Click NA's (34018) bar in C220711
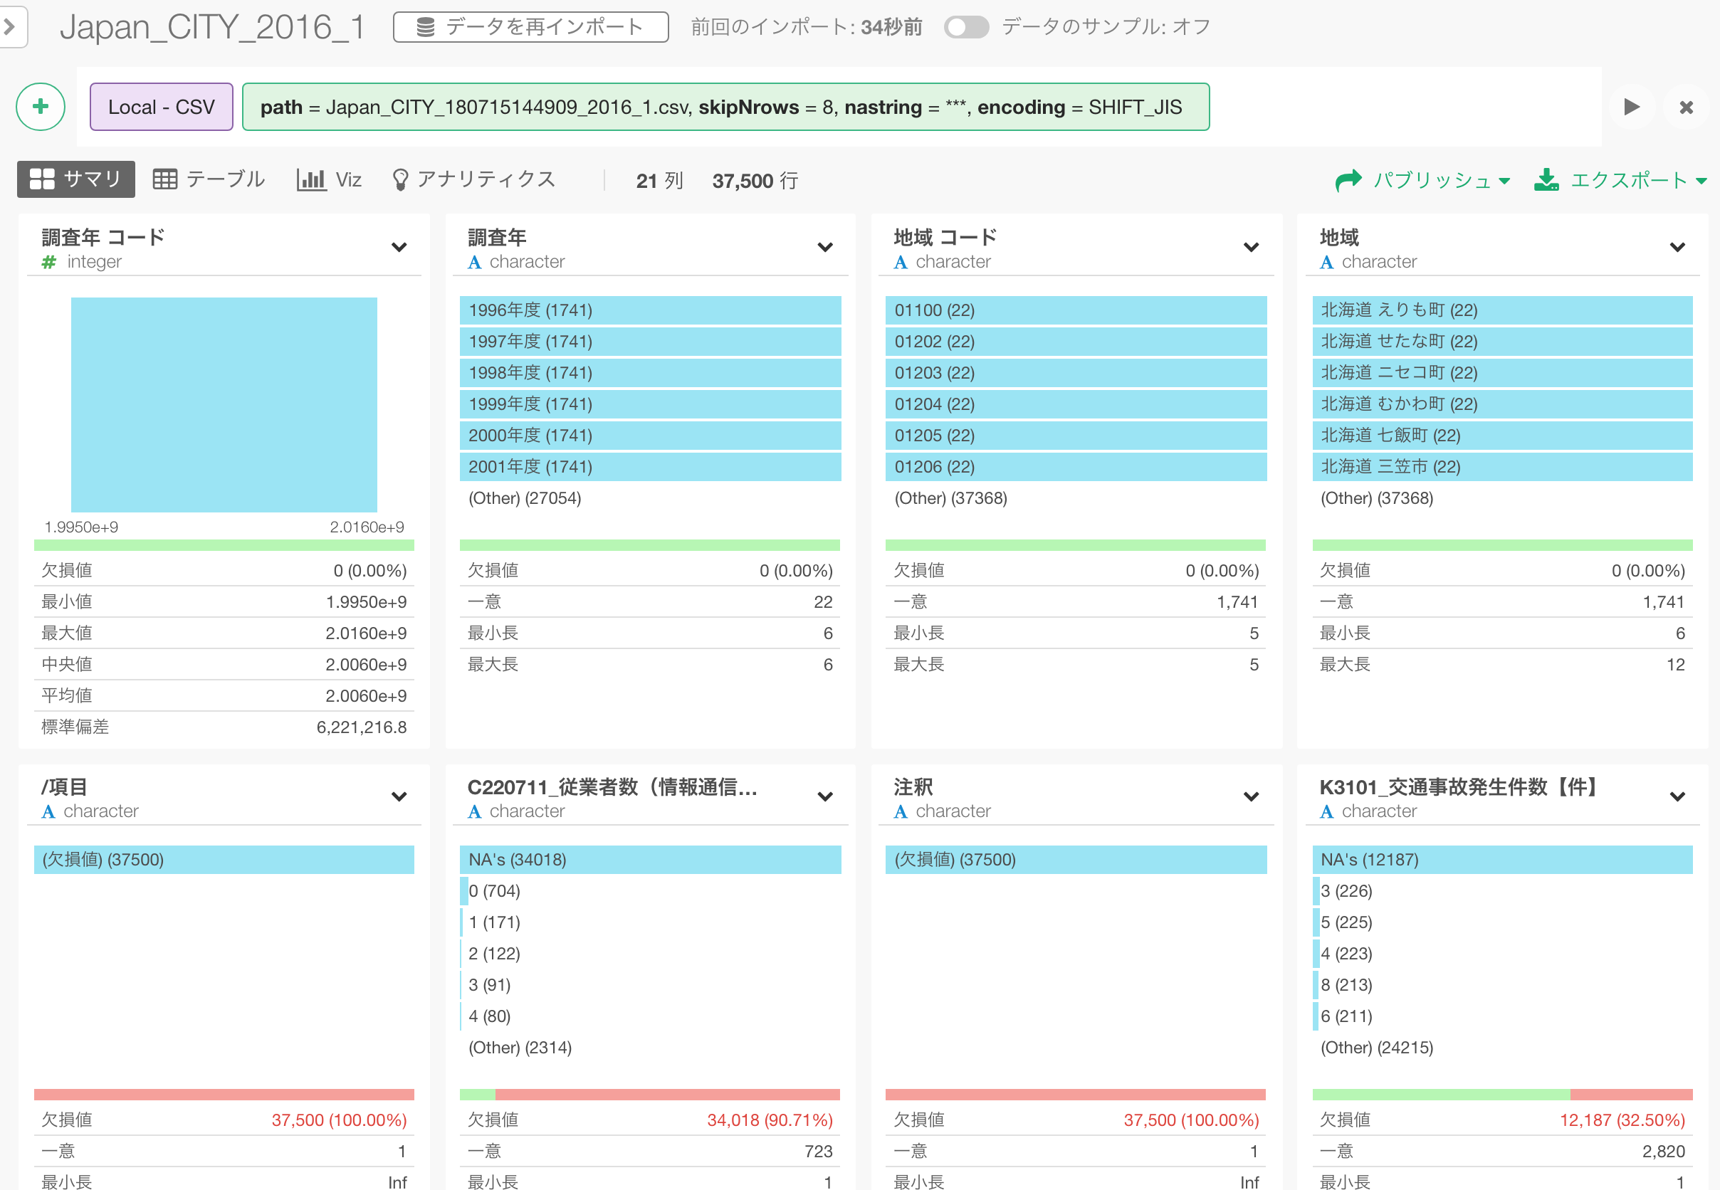 tap(650, 860)
